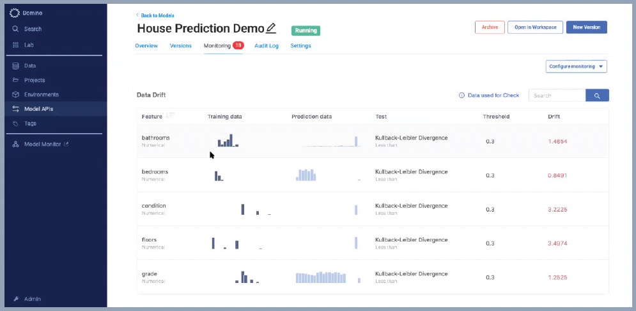Click the Model APIs arrows icon
The height and width of the screenshot is (311, 636).
pyautogui.click(x=15, y=109)
